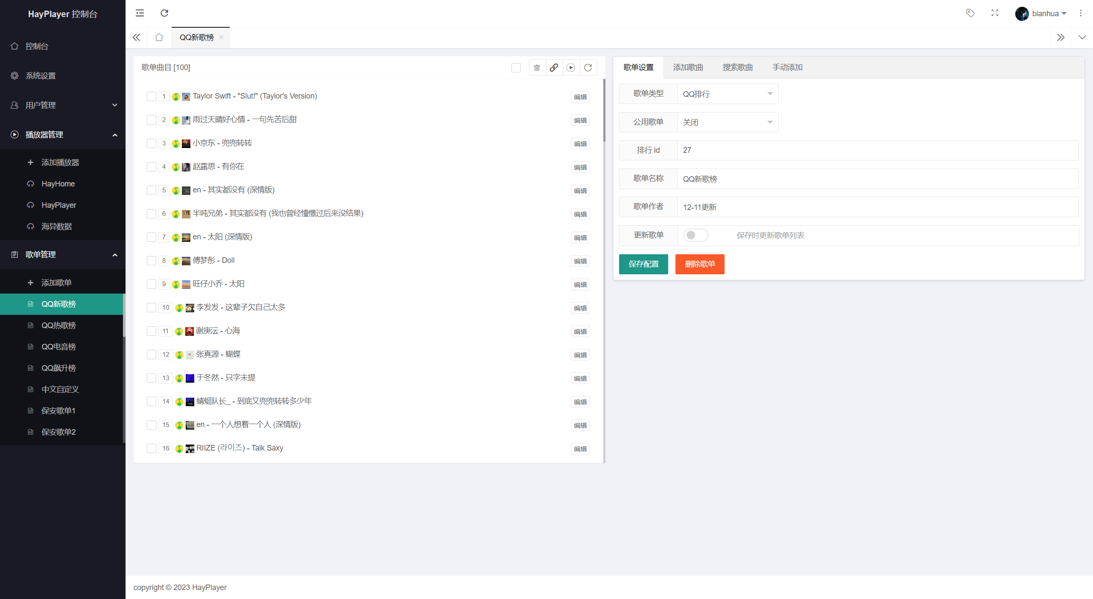This screenshot has width=1093, height=599.
Task: Open the 歌单类型 dropdown showing QQ排行
Action: [728, 94]
